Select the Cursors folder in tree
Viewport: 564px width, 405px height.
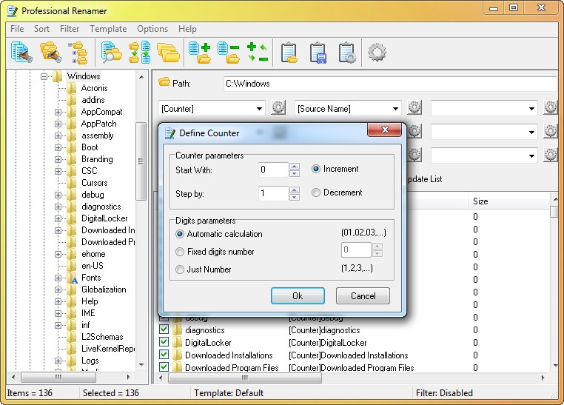click(x=95, y=183)
